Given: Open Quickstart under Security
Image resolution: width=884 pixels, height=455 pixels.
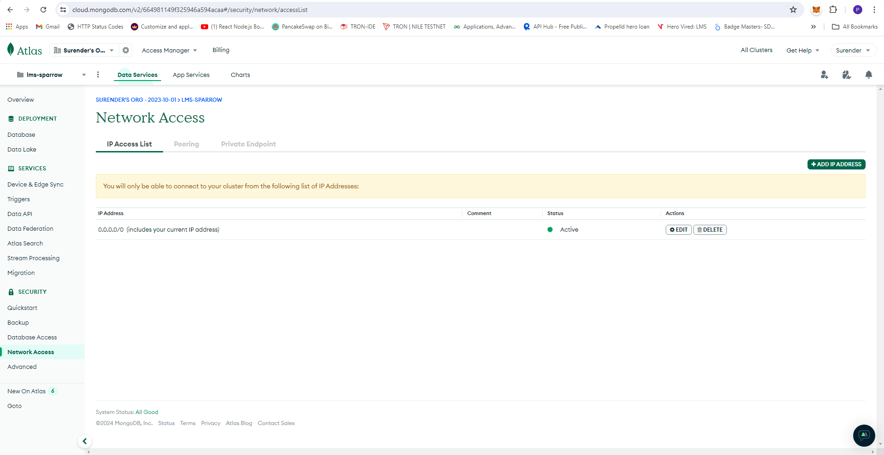Looking at the screenshot, I should (x=22, y=308).
